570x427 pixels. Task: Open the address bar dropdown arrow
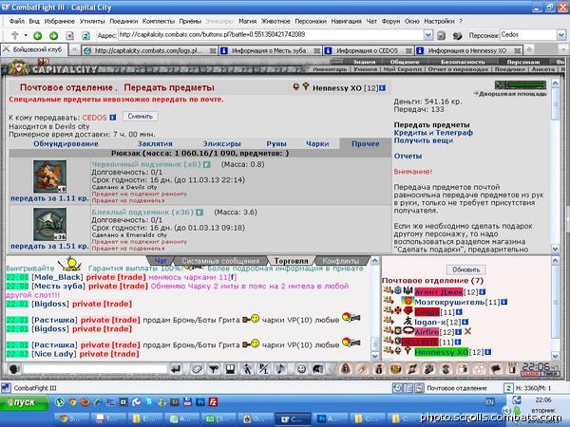[x=428, y=35]
